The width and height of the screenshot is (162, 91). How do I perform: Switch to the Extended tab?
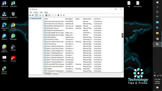point(48,74)
